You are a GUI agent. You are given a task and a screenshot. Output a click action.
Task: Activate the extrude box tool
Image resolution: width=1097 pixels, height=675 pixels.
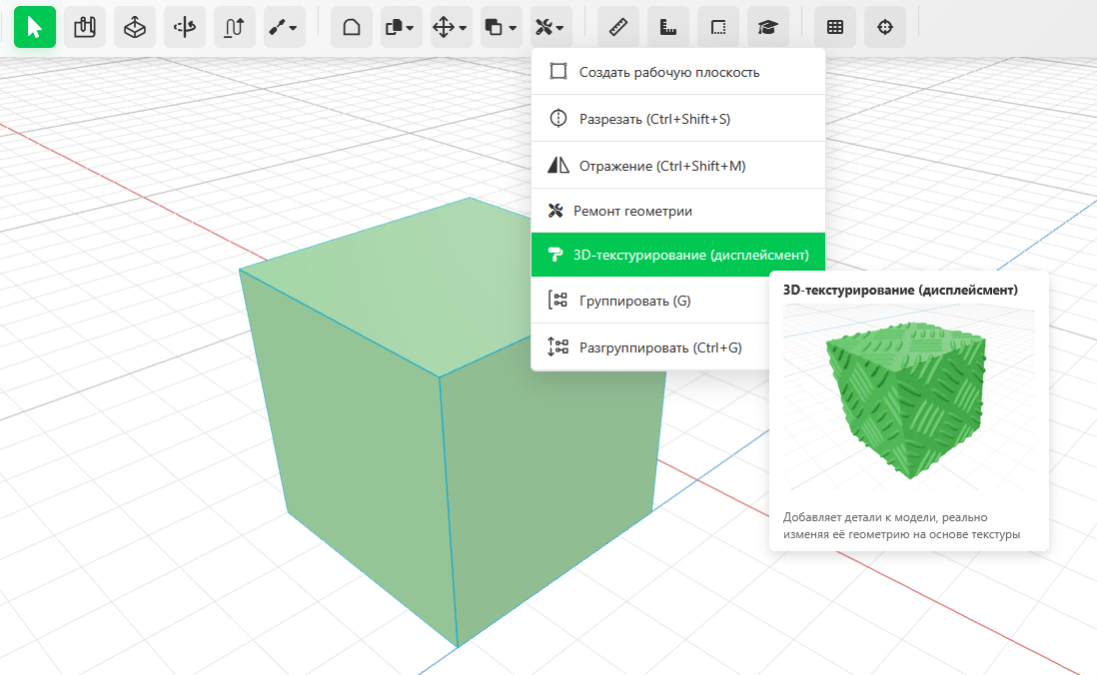pos(135,27)
